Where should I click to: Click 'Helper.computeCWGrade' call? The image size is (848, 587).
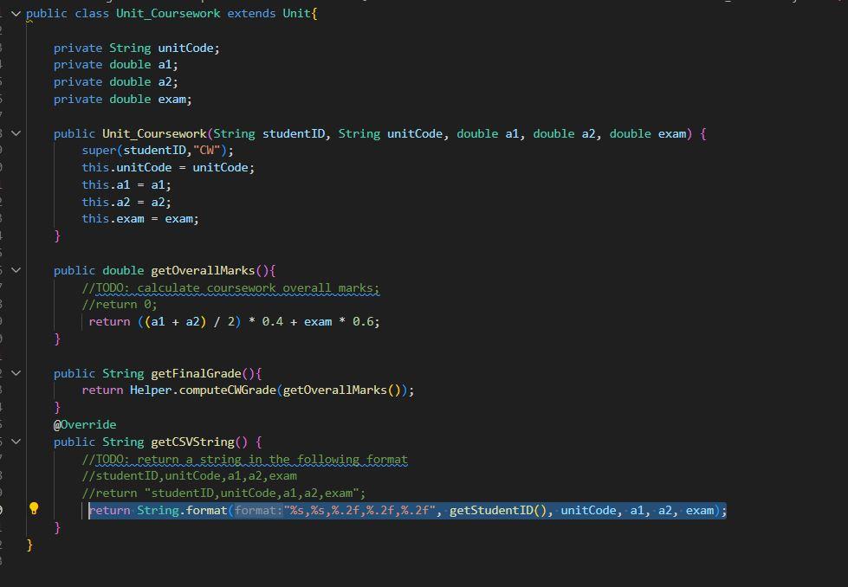203,390
